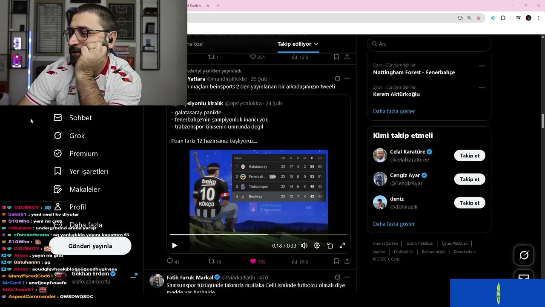This screenshot has width=545, height=307.
Task: Expand footer Daha fazla menu
Action: click(x=465, y=252)
